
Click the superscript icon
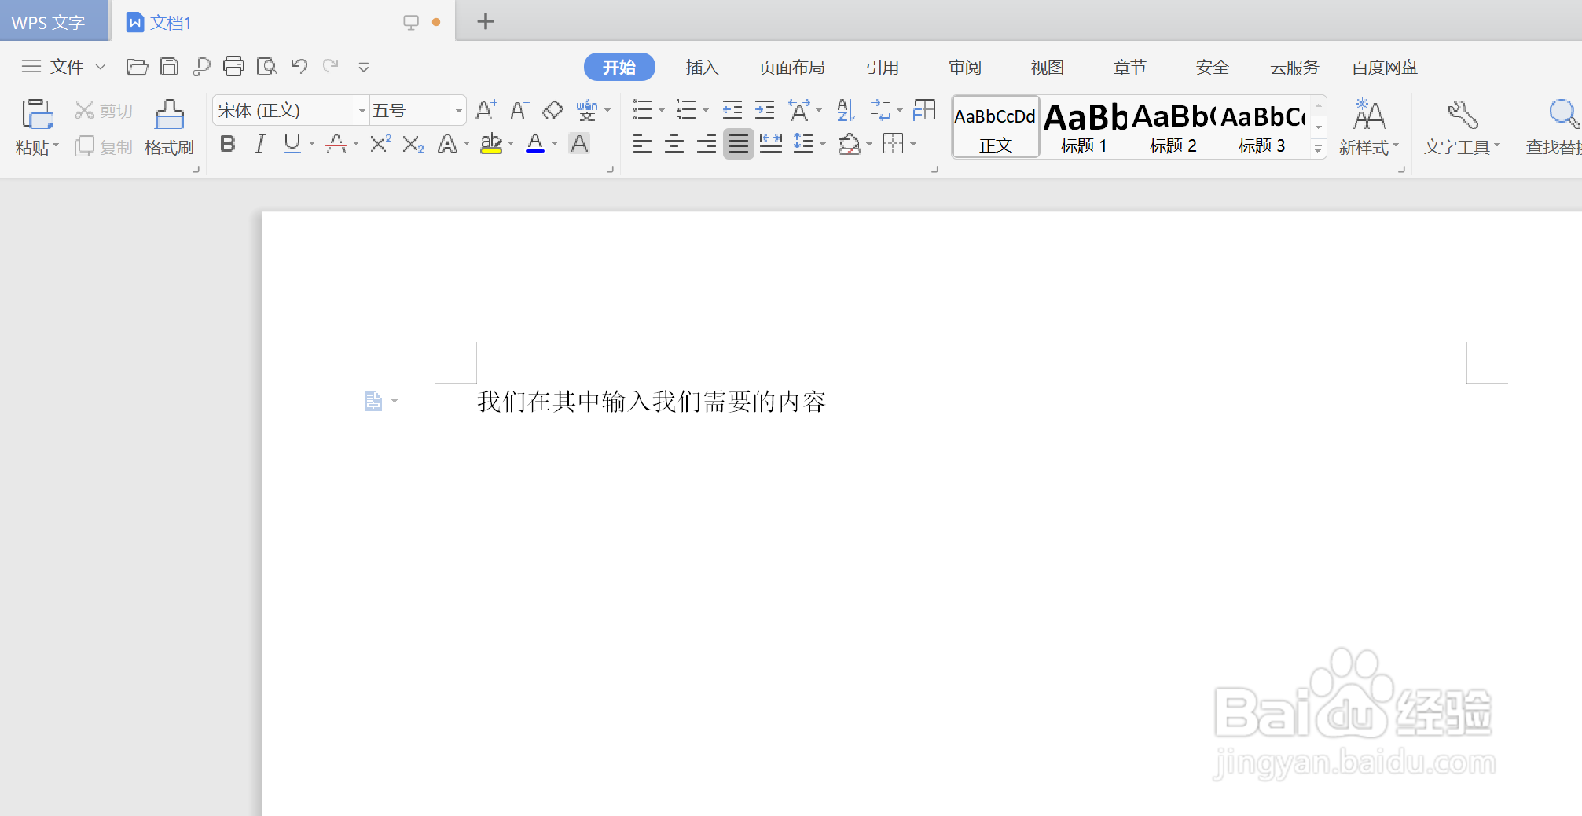click(x=379, y=143)
